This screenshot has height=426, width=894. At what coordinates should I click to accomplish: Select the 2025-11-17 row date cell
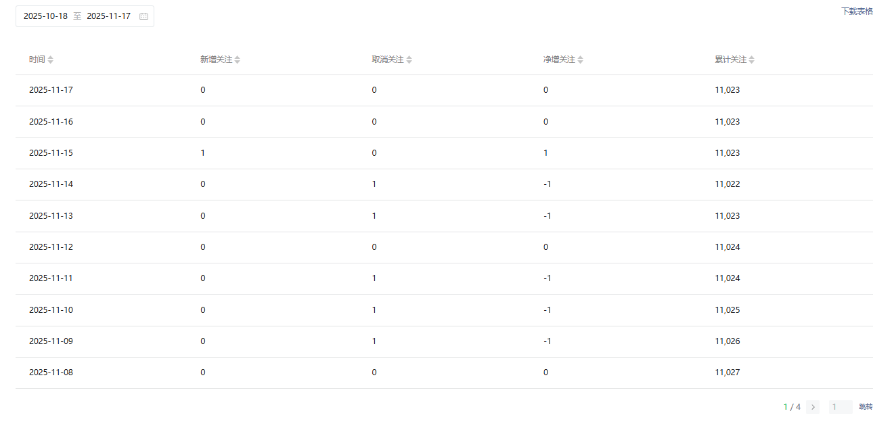pos(51,90)
